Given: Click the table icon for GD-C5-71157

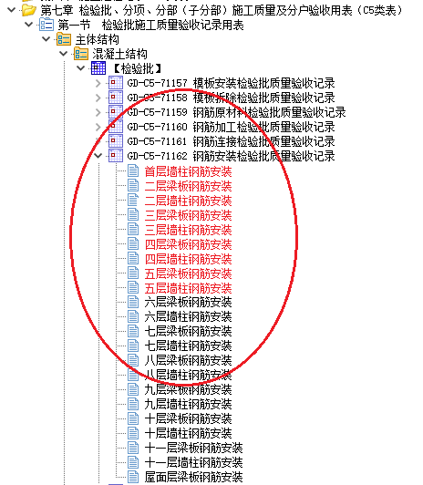Looking at the screenshot, I should [x=116, y=83].
